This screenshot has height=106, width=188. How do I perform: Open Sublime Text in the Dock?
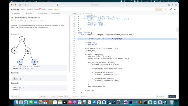[x=140, y=102]
